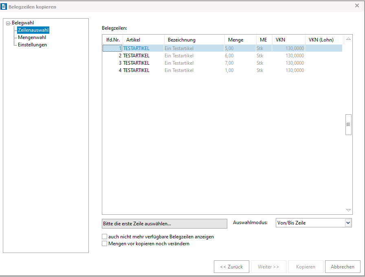
Task: Enable 'auch nicht mehr verfügbare Belegzeilen anzeigen'
Action: [105, 237]
